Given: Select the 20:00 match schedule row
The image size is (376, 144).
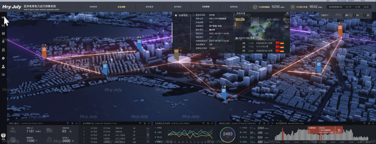Looking at the screenshot, I should click(262, 51).
